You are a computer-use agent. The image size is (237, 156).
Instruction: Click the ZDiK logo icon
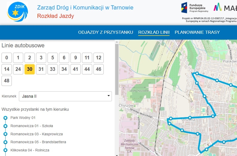tap(17, 12)
